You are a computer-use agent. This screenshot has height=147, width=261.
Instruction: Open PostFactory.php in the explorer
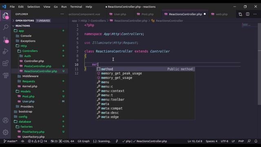[40, 131]
